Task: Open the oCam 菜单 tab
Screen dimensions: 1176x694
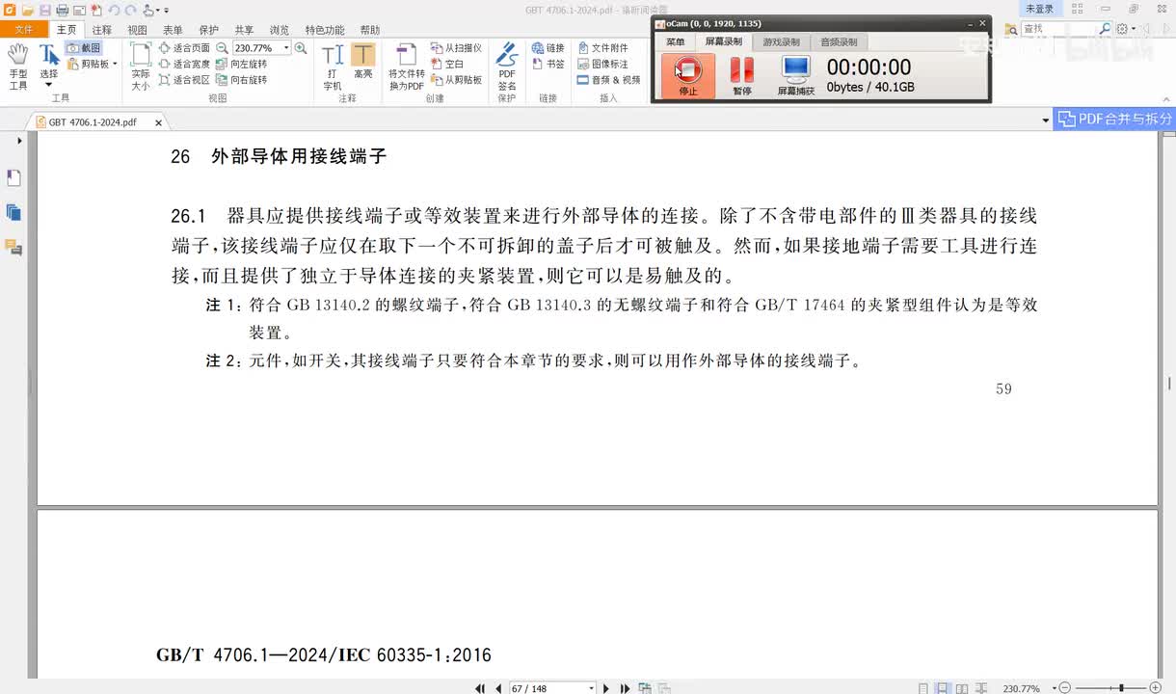Action: (x=676, y=41)
